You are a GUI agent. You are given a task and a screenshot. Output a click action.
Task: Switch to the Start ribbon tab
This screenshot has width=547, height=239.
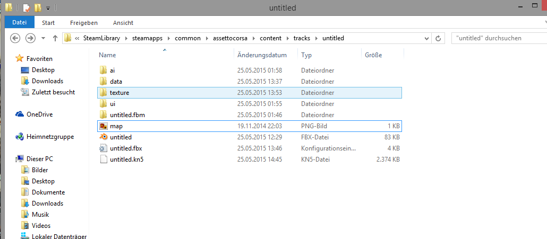click(x=48, y=23)
